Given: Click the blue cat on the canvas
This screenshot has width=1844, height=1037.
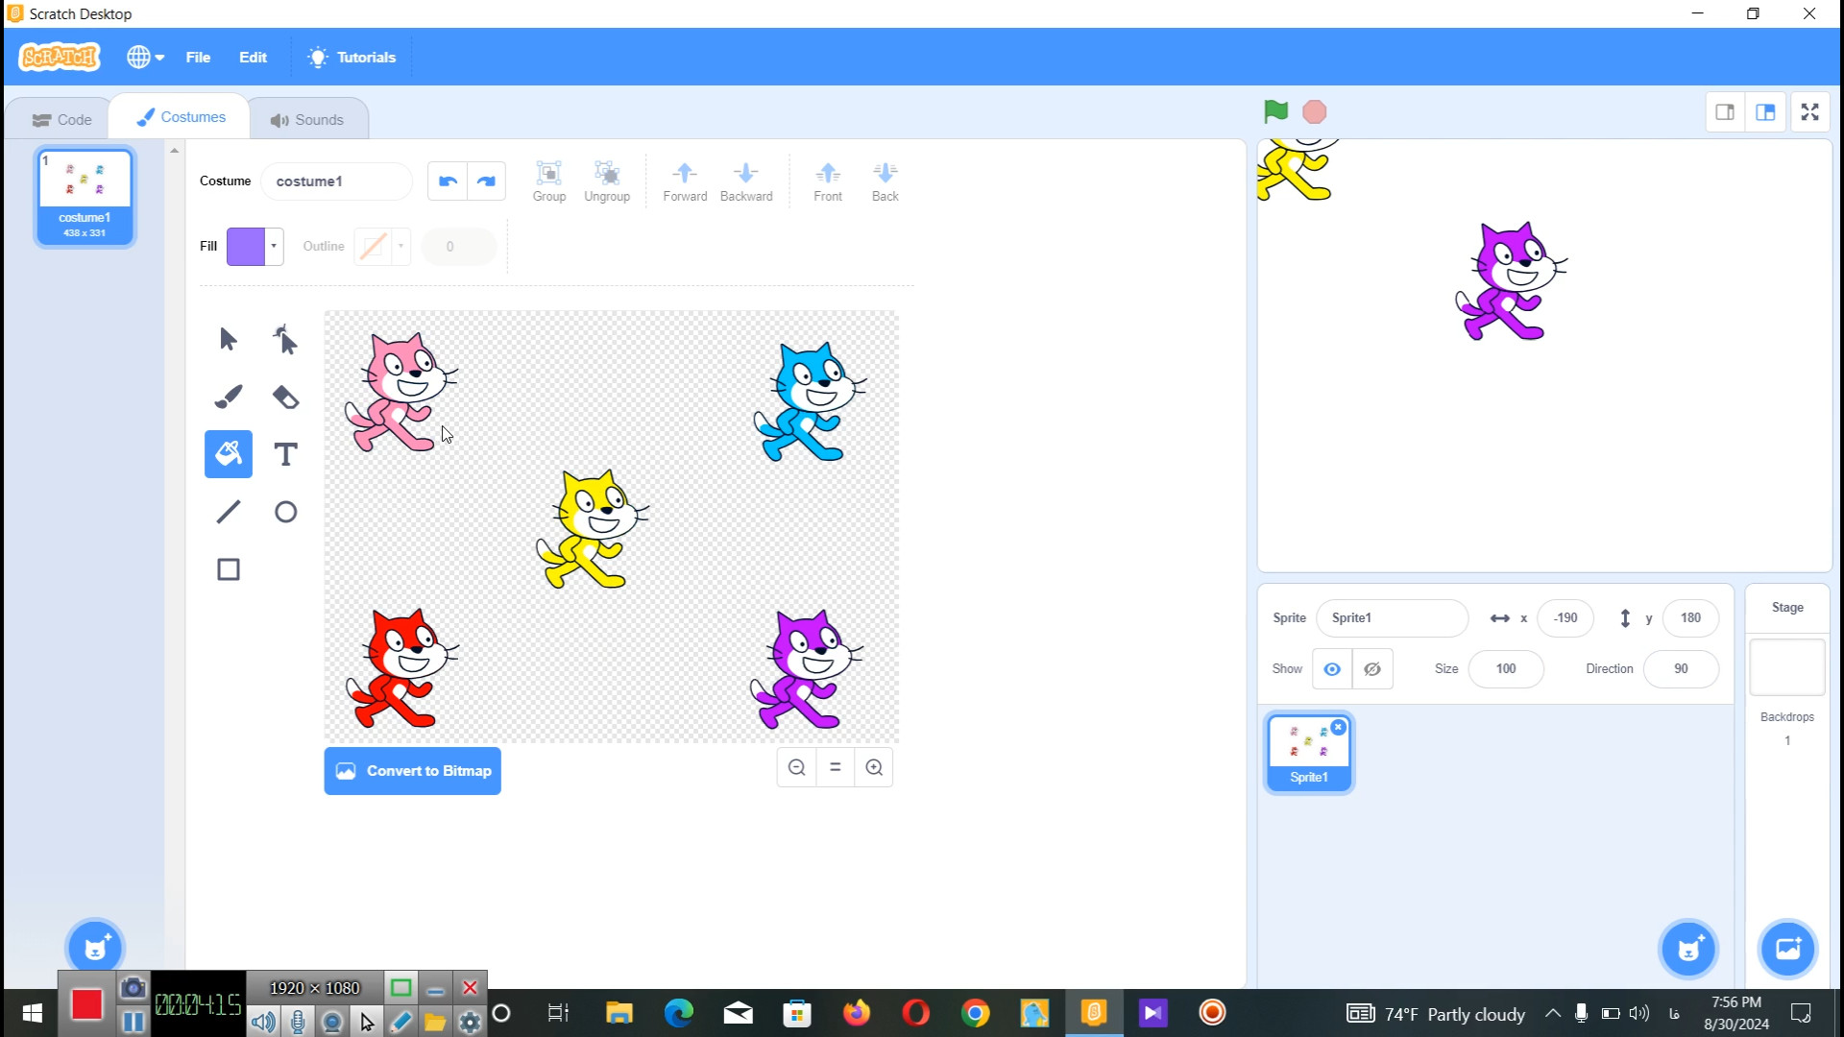Looking at the screenshot, I should [x=810, y=402].
